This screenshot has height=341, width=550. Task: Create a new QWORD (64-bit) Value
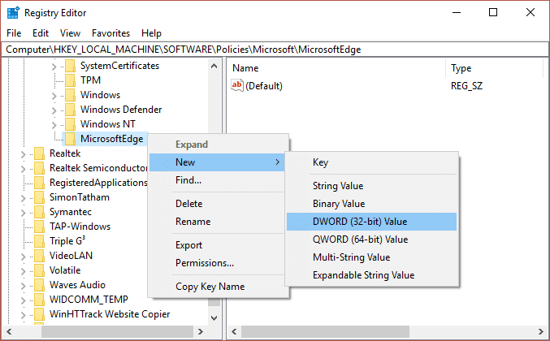click(x=371, y=240)
